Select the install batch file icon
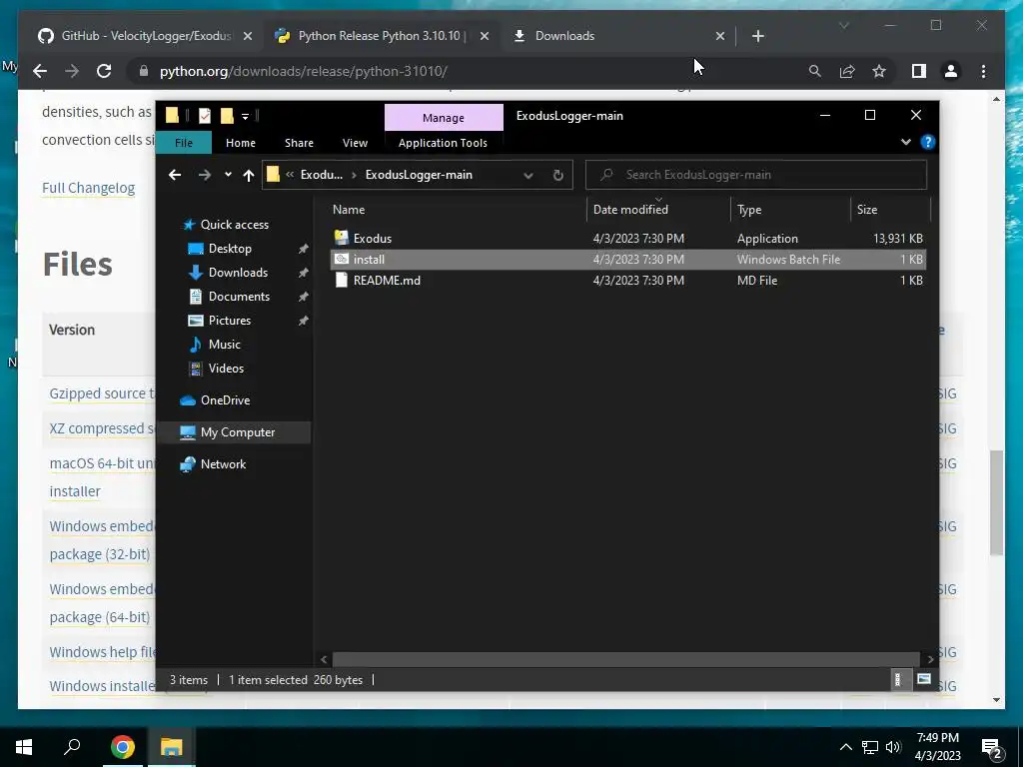 [342, 259]
